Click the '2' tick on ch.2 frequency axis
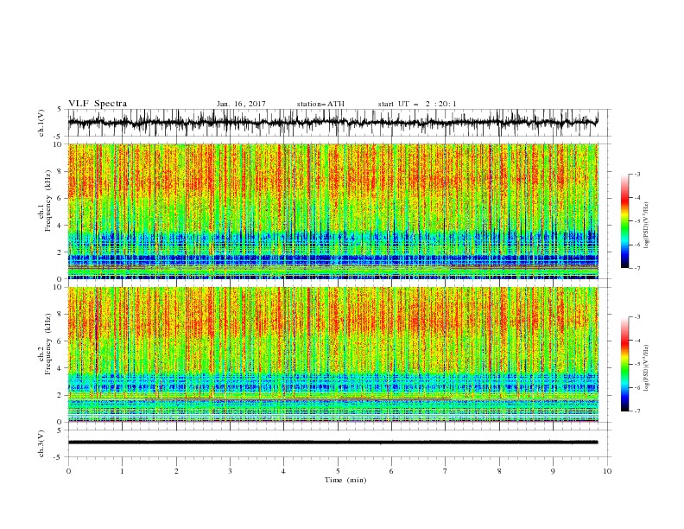Screen dimensions: 684x529 [x=61, y=395]
